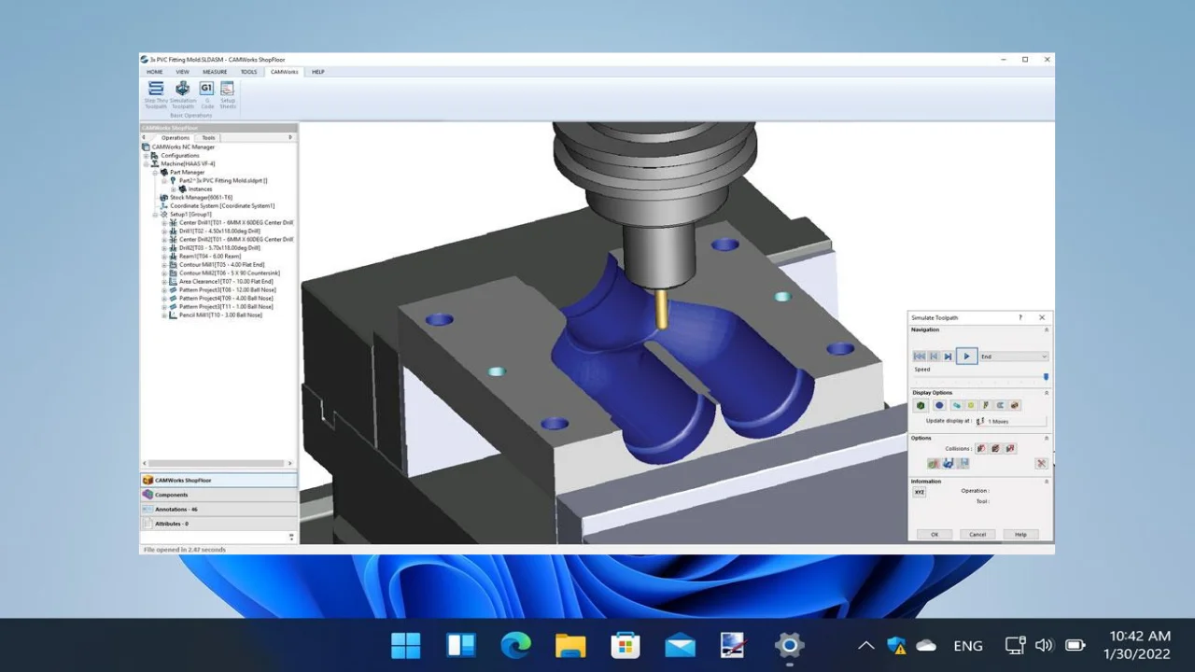Toggle the first Collisions option icon
The width and height of the screenshot is (1195, 672).
pyautogui.click(x=981, y=449)
